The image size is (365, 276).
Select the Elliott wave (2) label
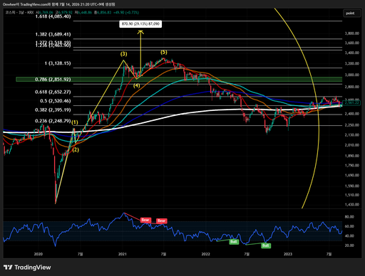76,150
